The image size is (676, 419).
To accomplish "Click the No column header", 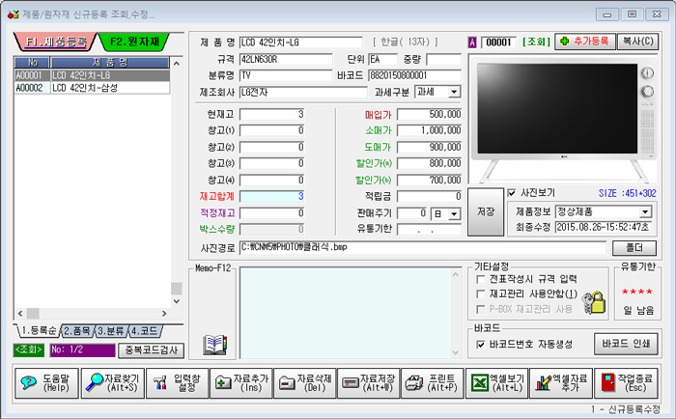I will click(x=32, y=63).
